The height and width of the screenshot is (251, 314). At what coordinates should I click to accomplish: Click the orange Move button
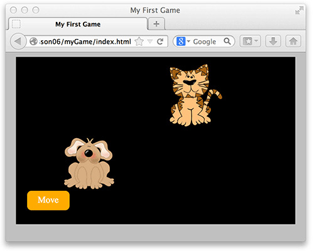coord(48,200)
